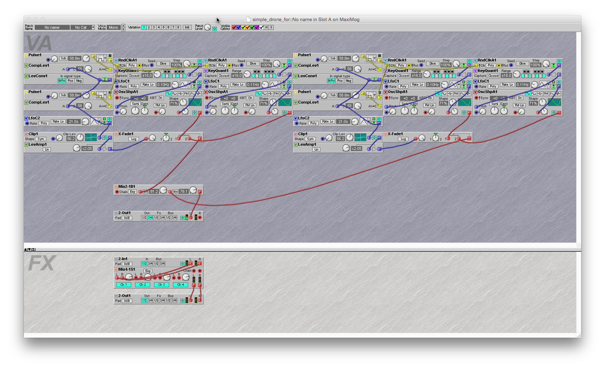Toggle orange visible cables checkbox

[x=248, y=27]
